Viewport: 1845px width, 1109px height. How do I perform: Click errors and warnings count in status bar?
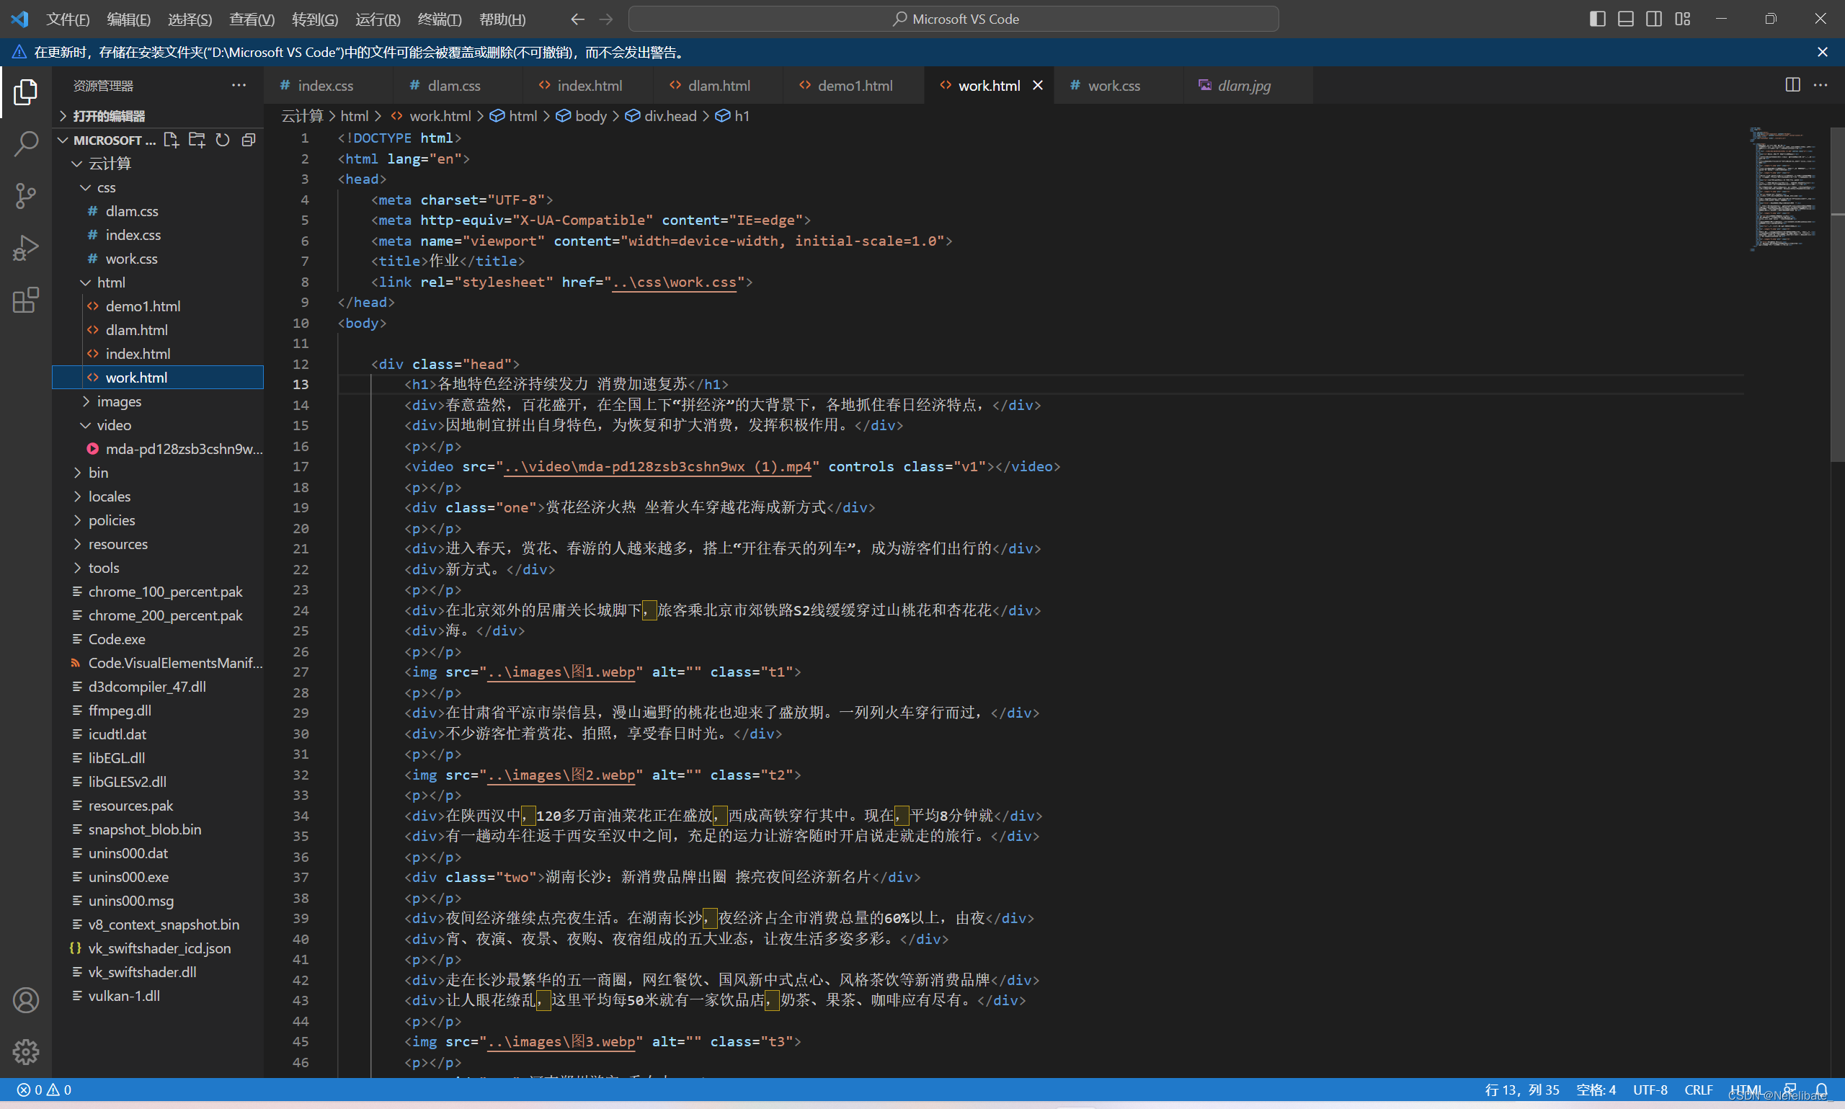tap(44, 1090)
